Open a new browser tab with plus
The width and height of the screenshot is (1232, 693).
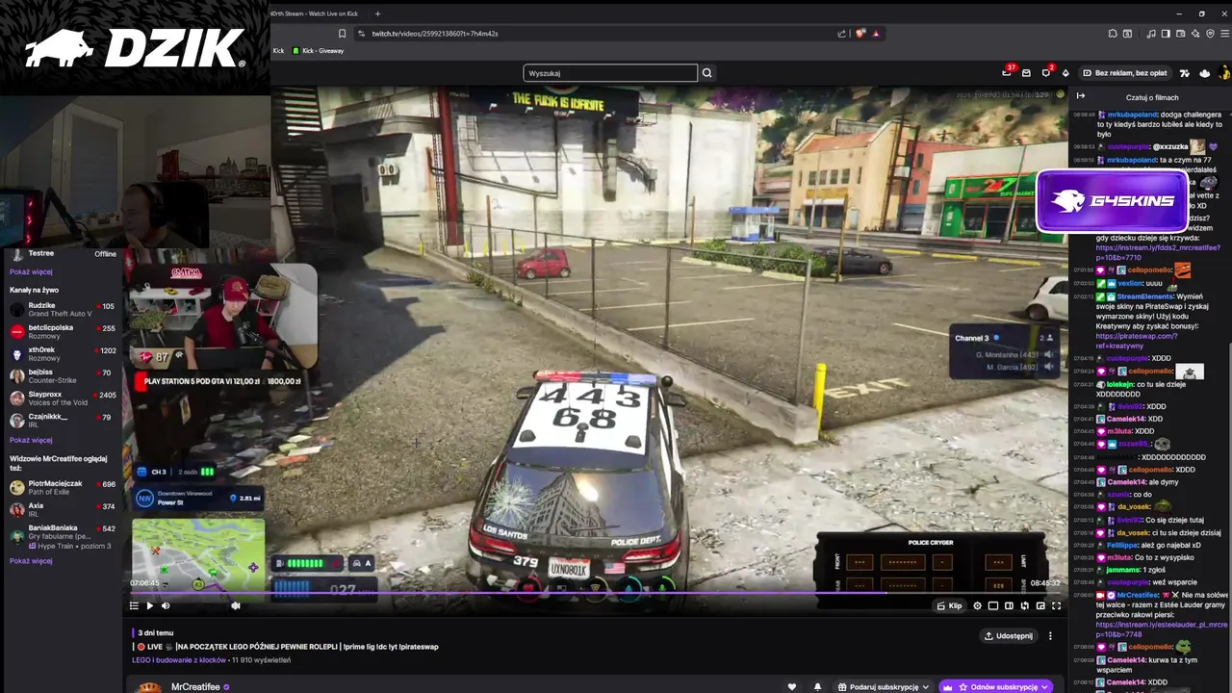pyautogui.click(x=378, y=13)
